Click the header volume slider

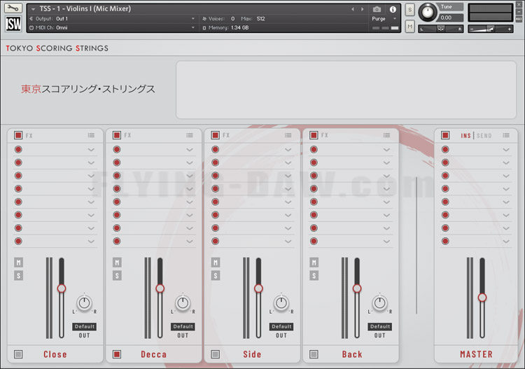491,29
